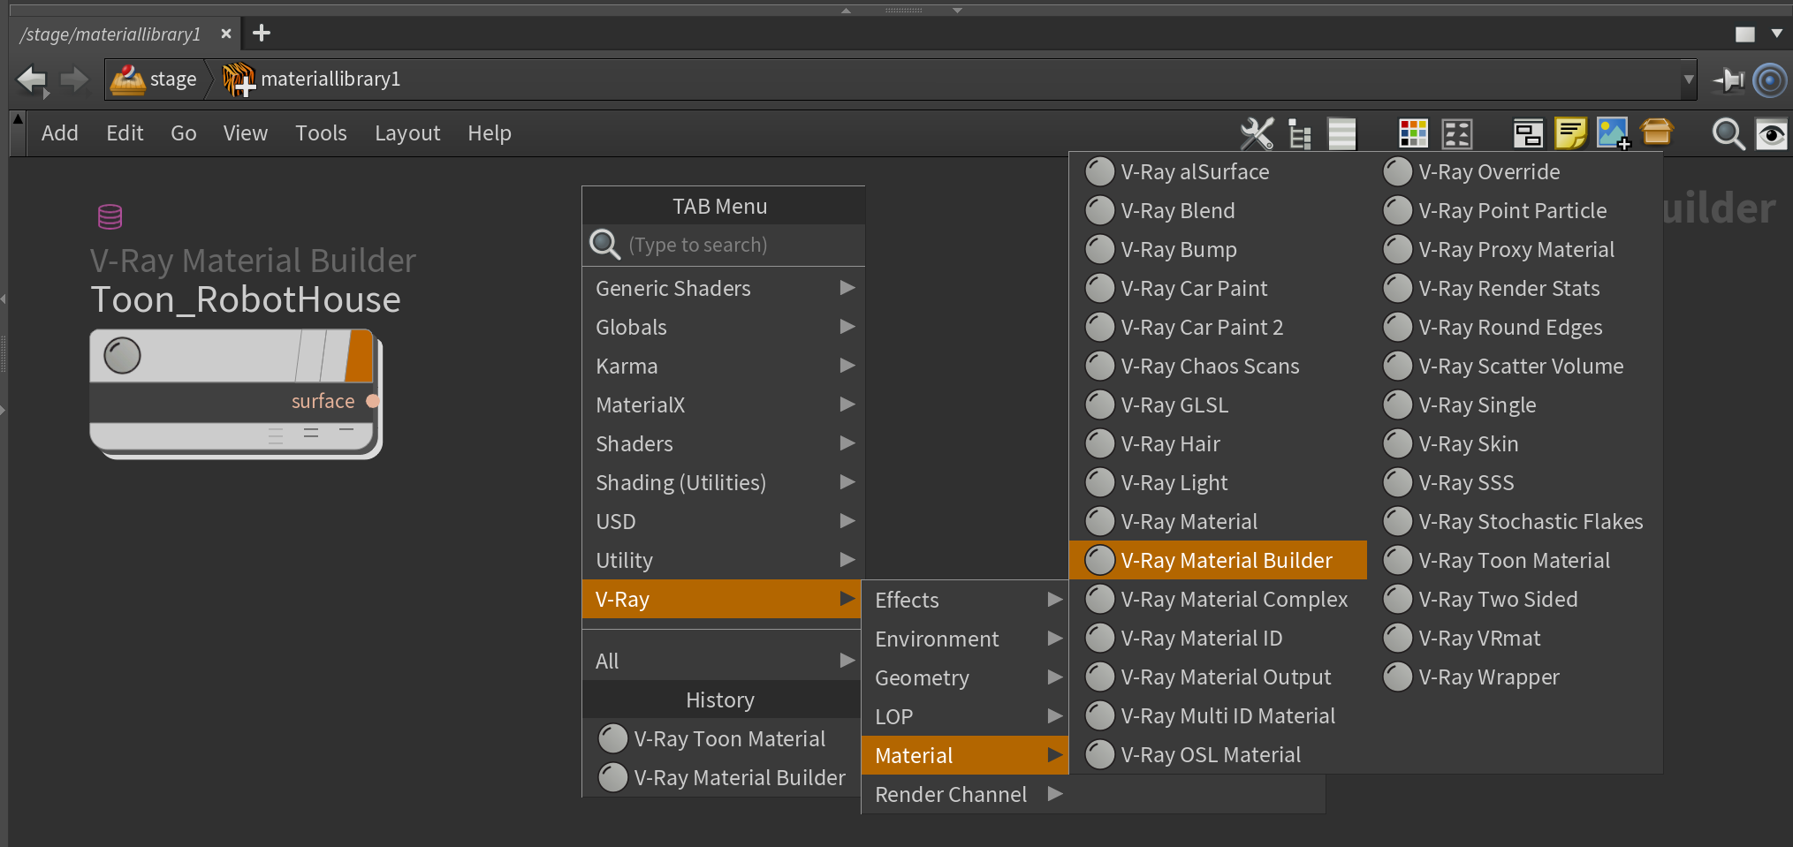Toggle the orange display flag on node
Image resolution: width=1793 pixels, height=847 pixels.
click(360, 356)
